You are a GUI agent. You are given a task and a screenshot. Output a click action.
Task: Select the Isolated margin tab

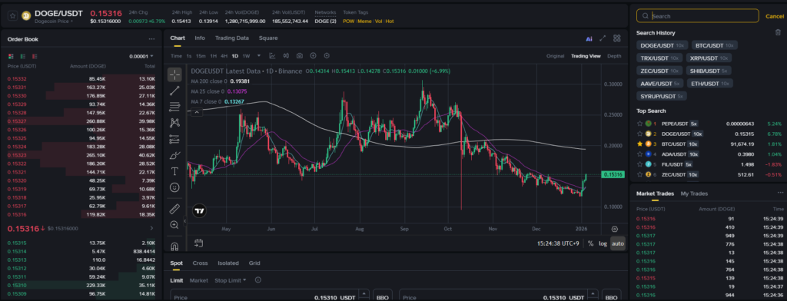(227, 263)
